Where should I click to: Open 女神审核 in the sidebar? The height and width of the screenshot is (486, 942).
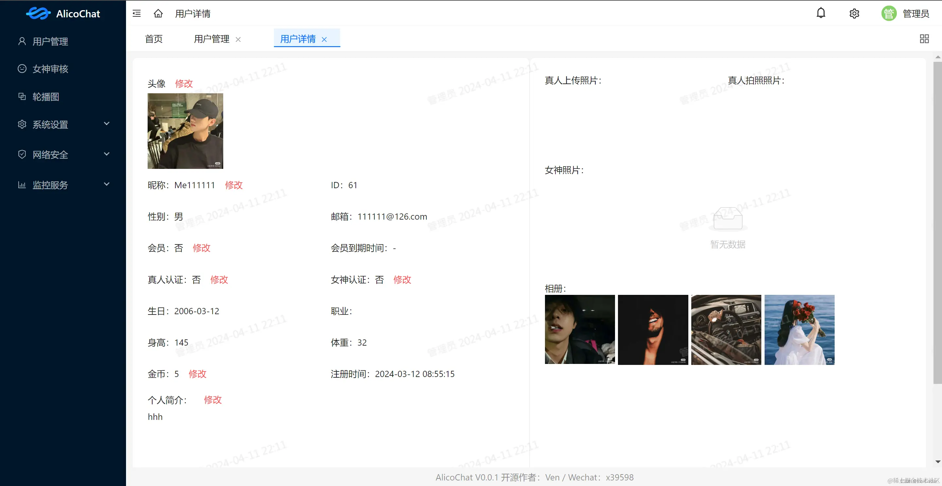tap(50, 69)
